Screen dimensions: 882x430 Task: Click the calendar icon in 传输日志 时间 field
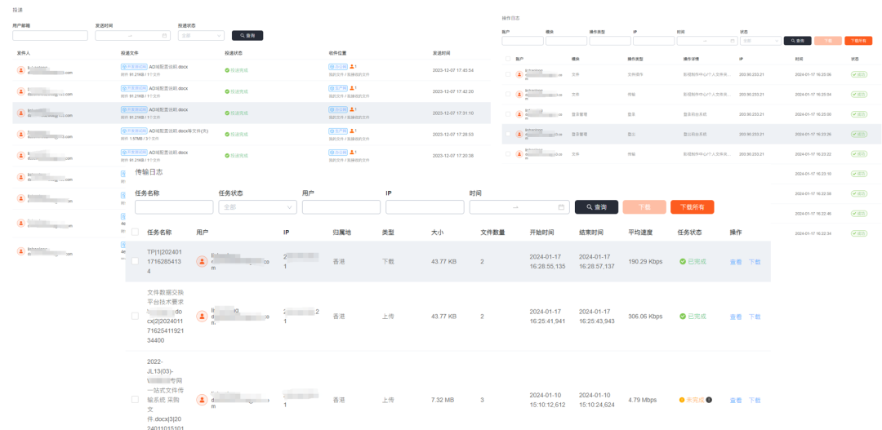(561, 207)
